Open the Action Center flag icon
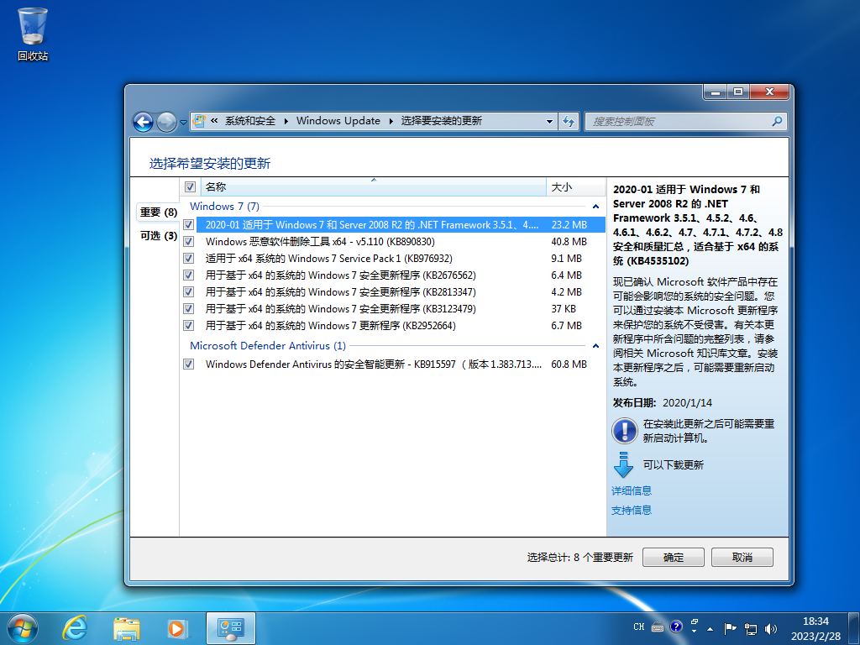The width and height of the screenshot is (860, 645). (730, 628)
